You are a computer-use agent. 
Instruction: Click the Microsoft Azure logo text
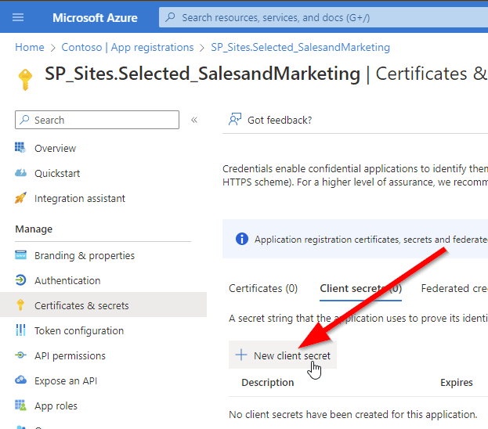point(95,18)
